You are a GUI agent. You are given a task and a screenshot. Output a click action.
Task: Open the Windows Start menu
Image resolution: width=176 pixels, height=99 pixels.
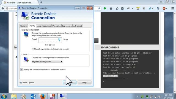4,97
